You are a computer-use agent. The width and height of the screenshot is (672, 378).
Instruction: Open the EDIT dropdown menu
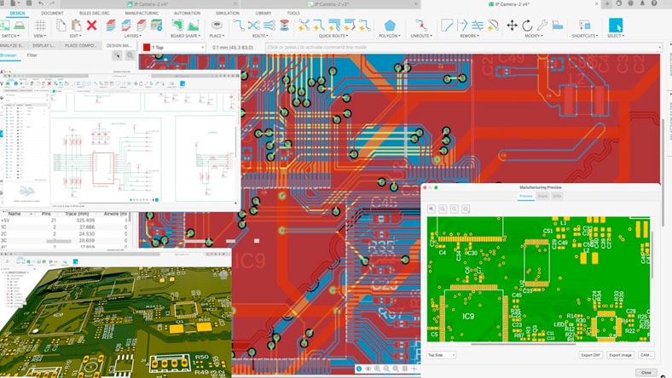point(75,36)
